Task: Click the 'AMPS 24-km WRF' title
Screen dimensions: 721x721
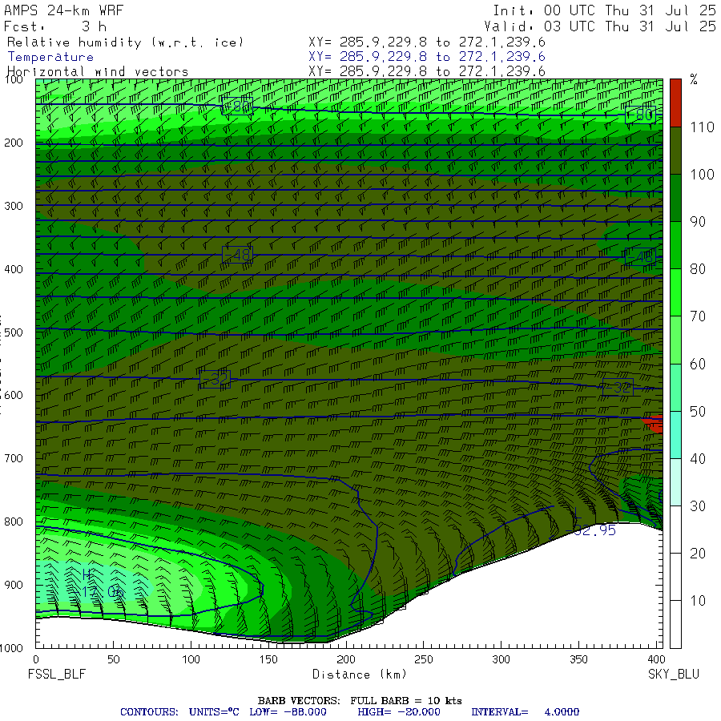Action: click(x=64, y=10)
